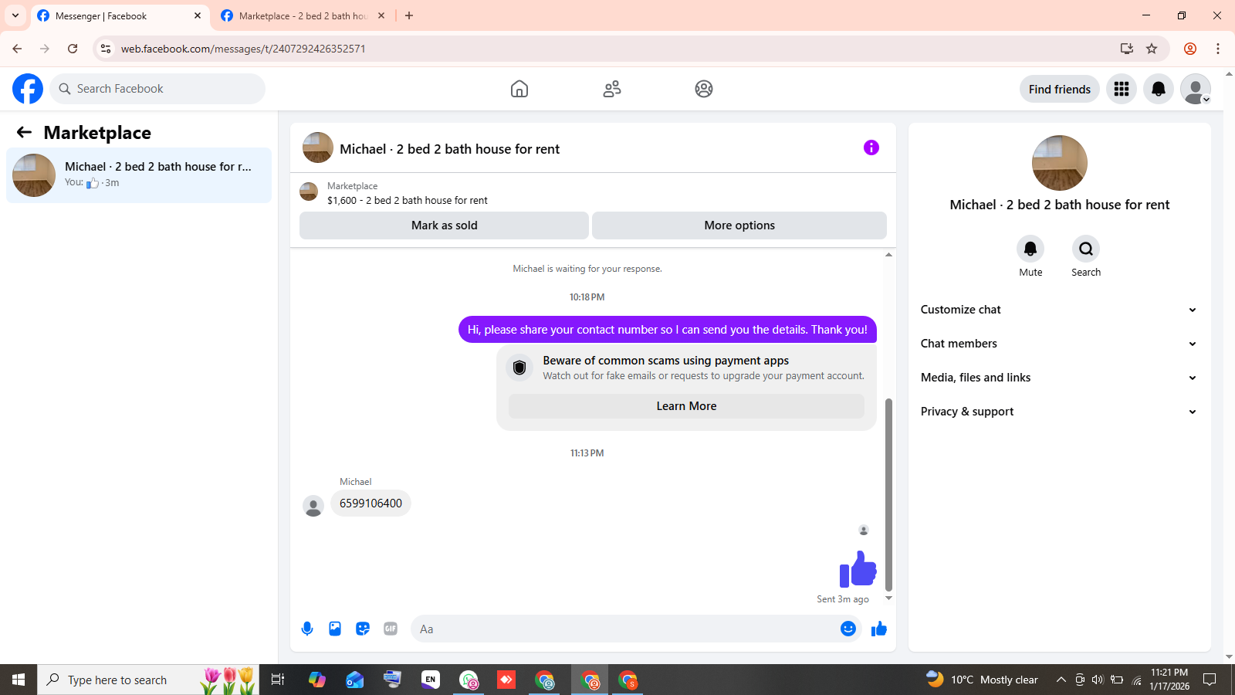The image size is (1235, 695).
Task: Close the Marketplace browser tab
Action: click(x=381, y=15)
